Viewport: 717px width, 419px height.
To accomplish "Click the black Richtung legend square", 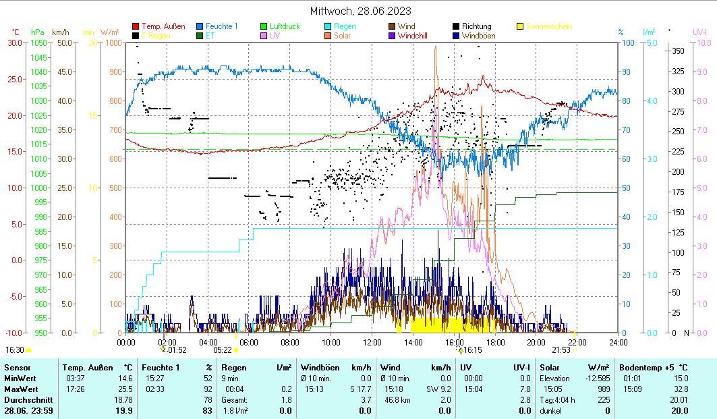I will click(456, 27).
